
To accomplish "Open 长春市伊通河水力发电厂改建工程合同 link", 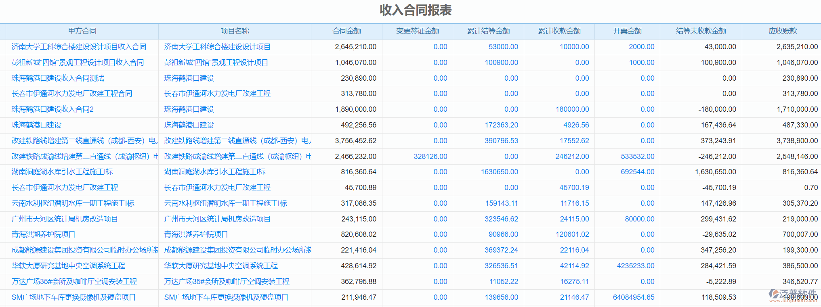I will pos(72,94).
